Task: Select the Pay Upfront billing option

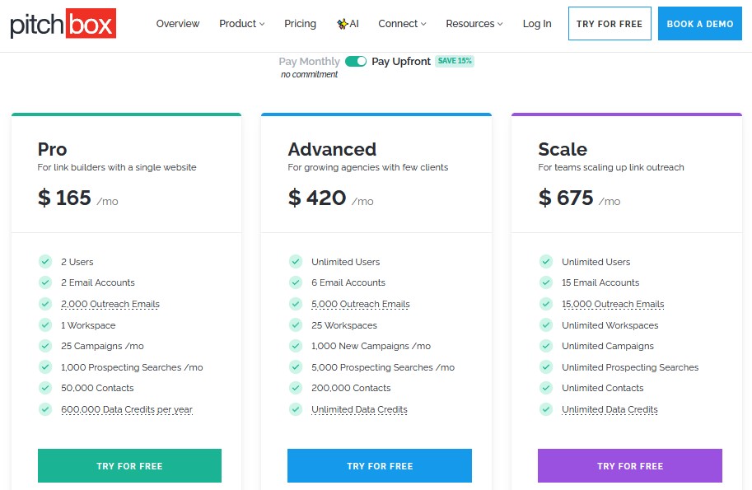Action: [x=401, y=62]
